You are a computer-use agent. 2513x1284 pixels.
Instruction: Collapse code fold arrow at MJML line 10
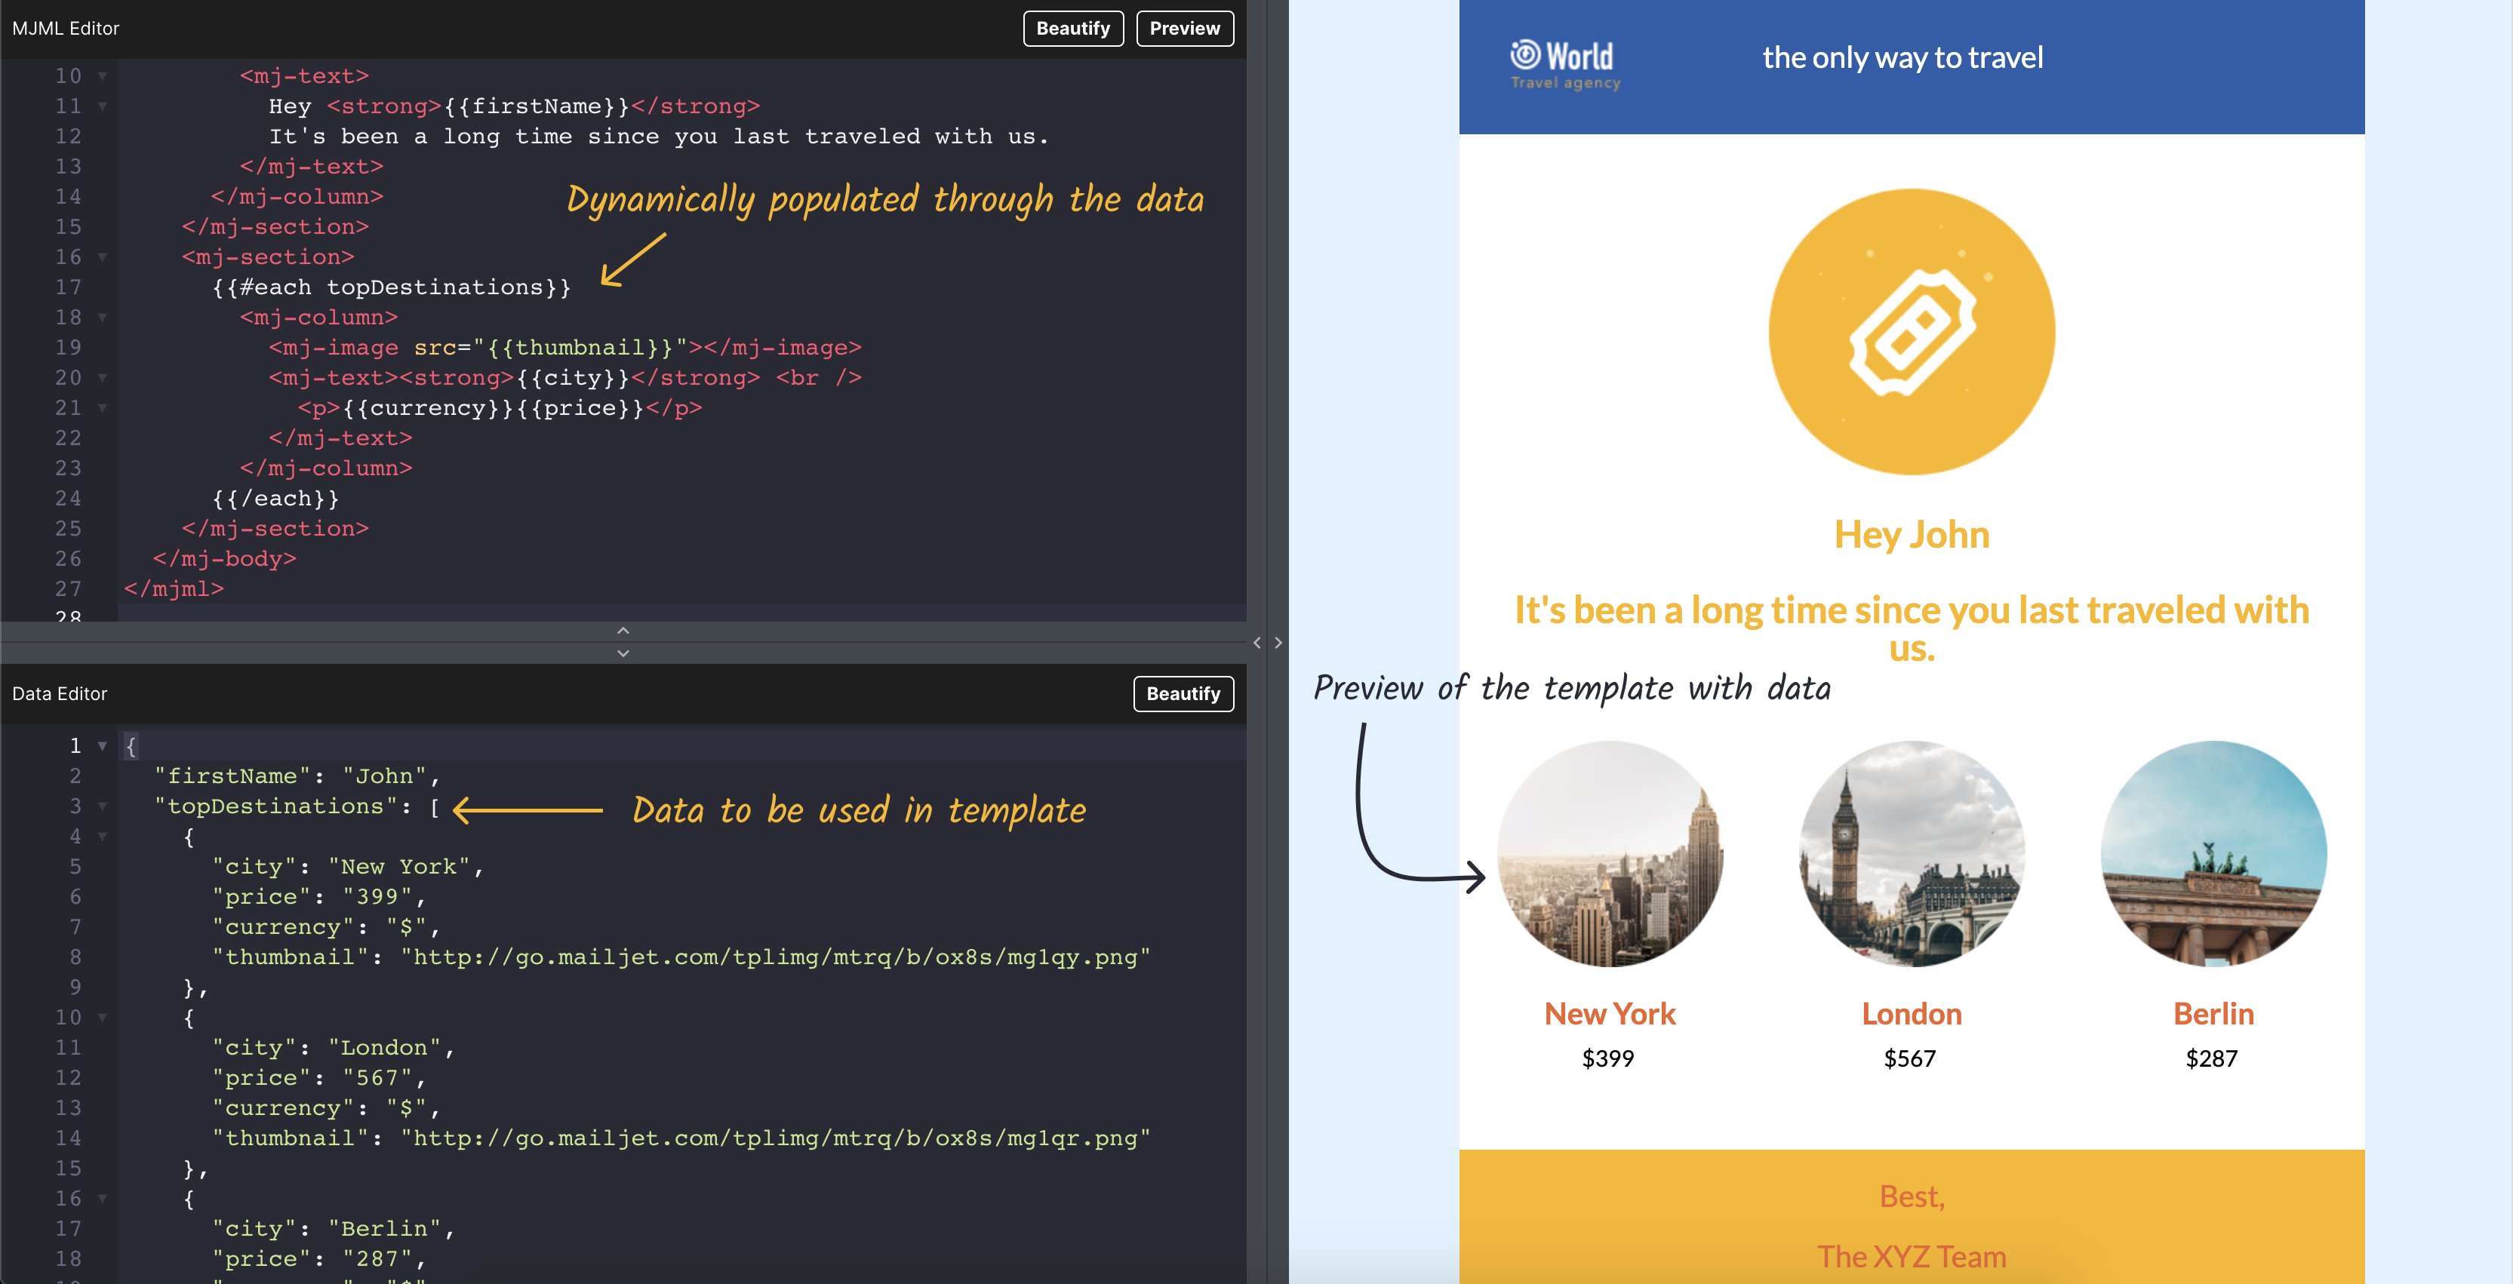103,76
